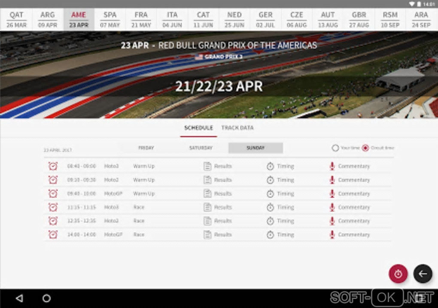Click the Grand Prix 3 label with flag
The width and height of the screenshot is (438, 308).
[219, 57]
